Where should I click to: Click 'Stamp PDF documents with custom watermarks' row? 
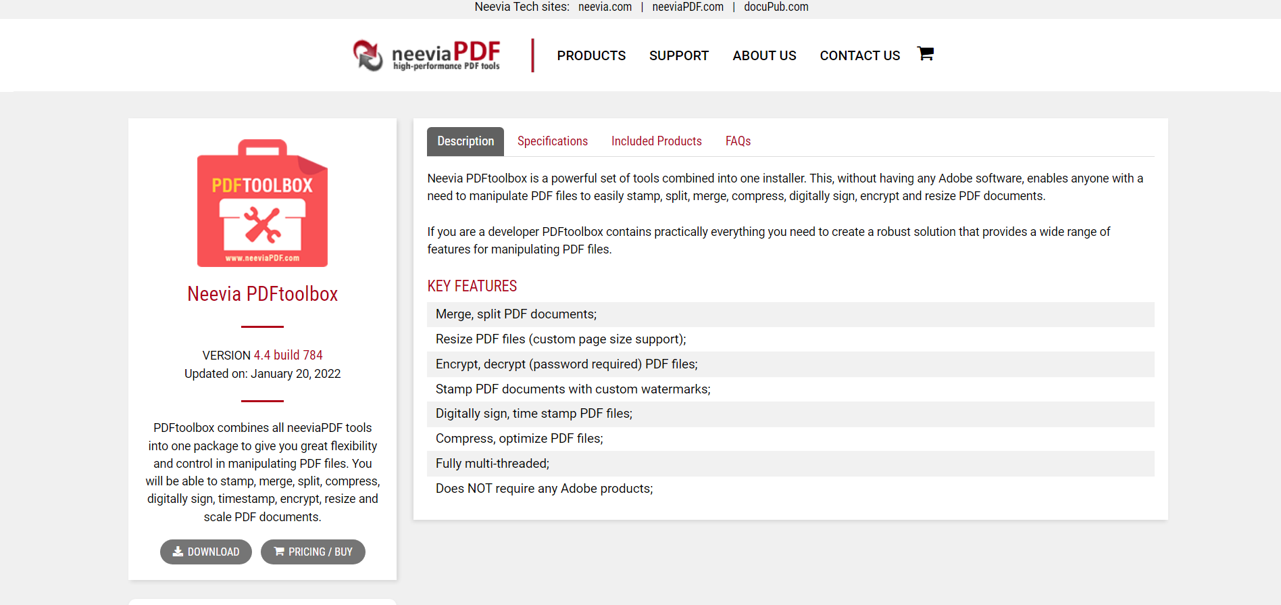(790, 389)
